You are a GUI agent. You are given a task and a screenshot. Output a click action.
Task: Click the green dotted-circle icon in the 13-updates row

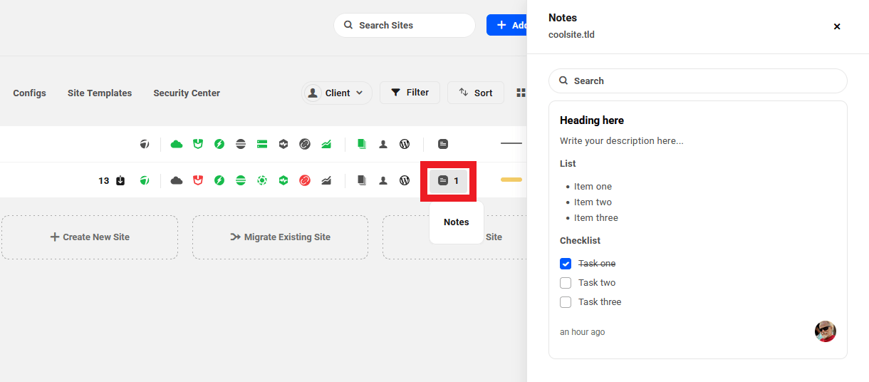coord(262,180)
